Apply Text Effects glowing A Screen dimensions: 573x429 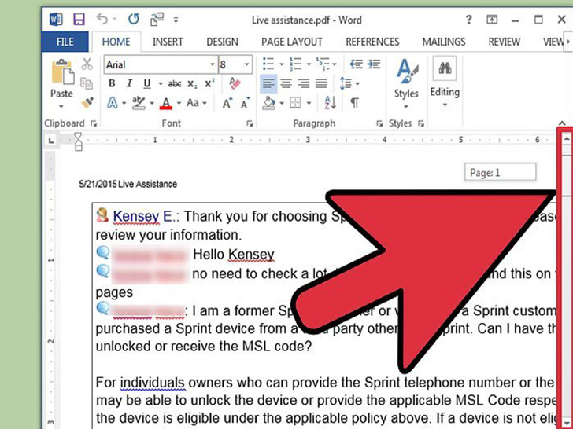[x=113, y=103]
